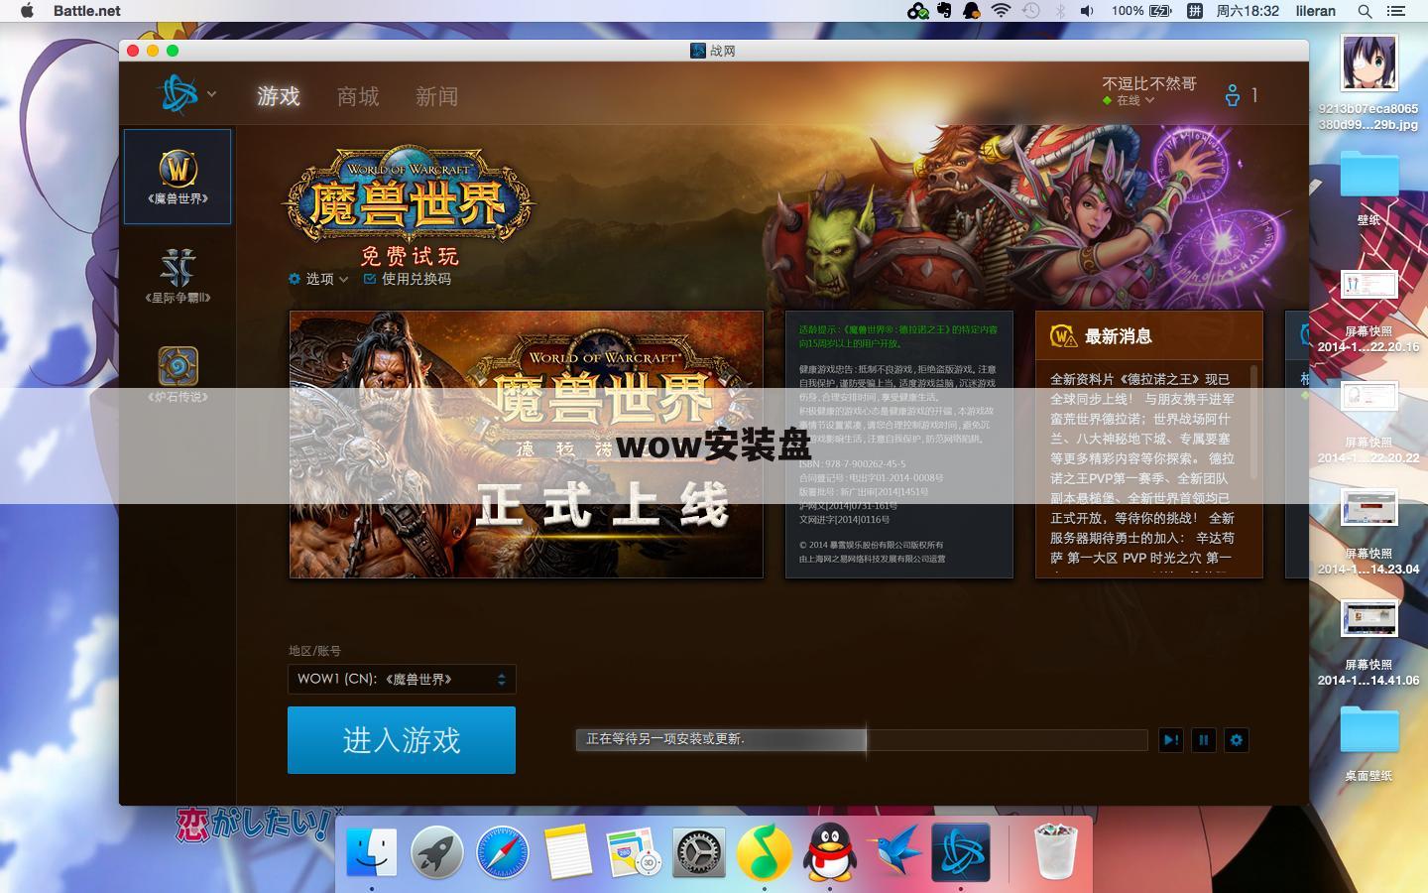
Task: Open QQ from the Dock
Action: click(x=830, y=852)
